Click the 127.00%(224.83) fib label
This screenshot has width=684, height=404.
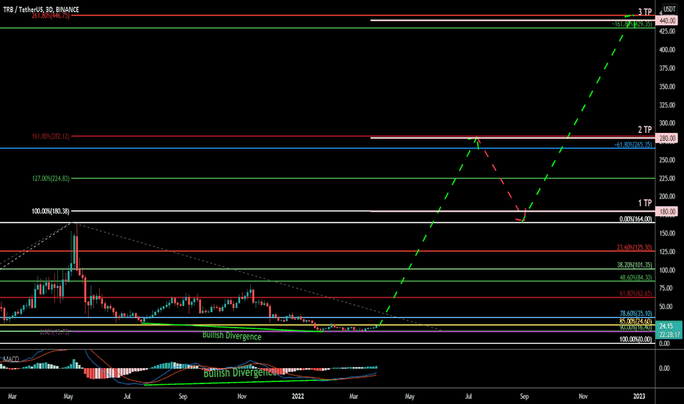point(51,178)
